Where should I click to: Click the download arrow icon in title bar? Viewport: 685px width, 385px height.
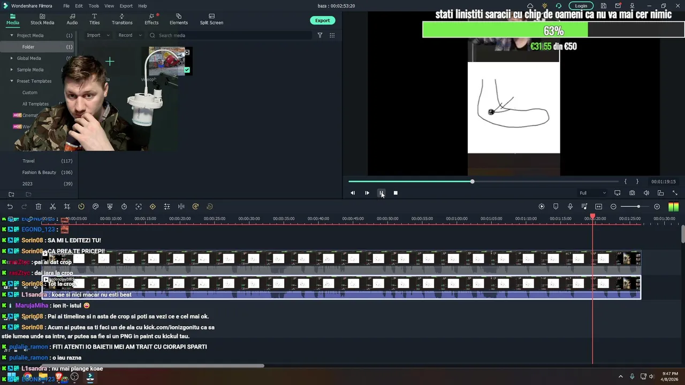(x=632, y=6)
